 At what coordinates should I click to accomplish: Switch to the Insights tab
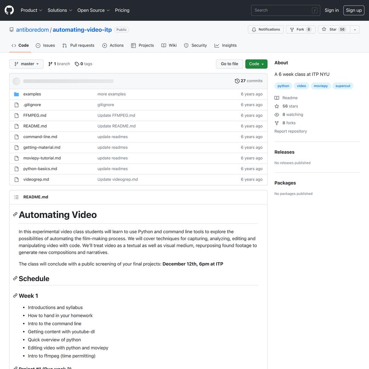(225, 45)
